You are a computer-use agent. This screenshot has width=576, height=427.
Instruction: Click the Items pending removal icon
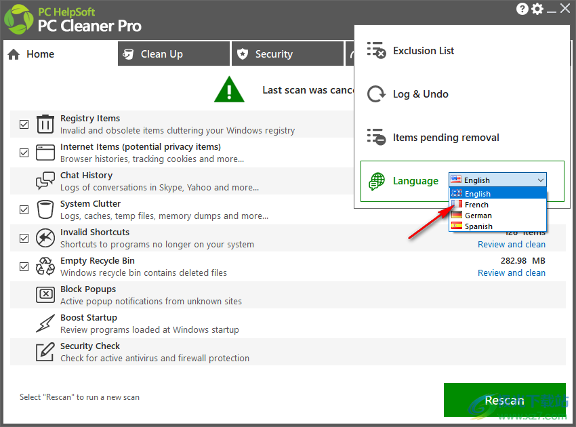(376, 137)
